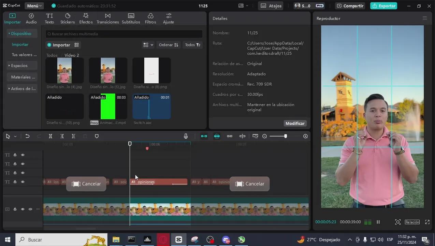Open the Transiciones panel
The height and width of the screenshot is (246, 435).
[x=107, y=18]
